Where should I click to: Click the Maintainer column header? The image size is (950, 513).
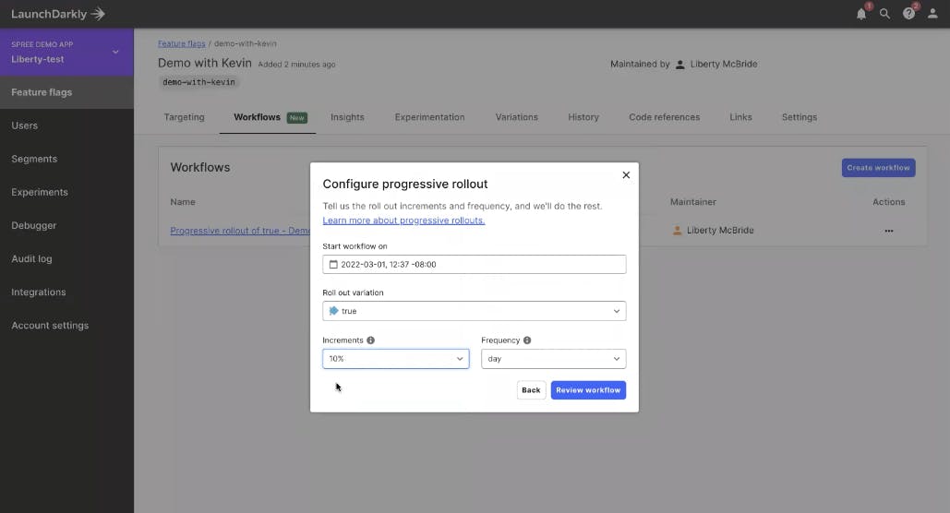[x=692, y=202]
